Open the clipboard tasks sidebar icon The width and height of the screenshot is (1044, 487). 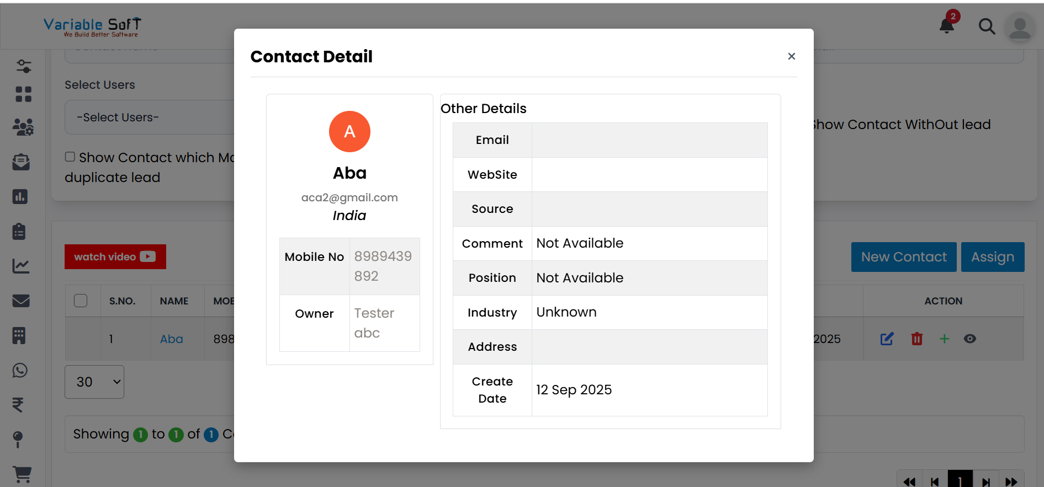click(x=19, y=231)
